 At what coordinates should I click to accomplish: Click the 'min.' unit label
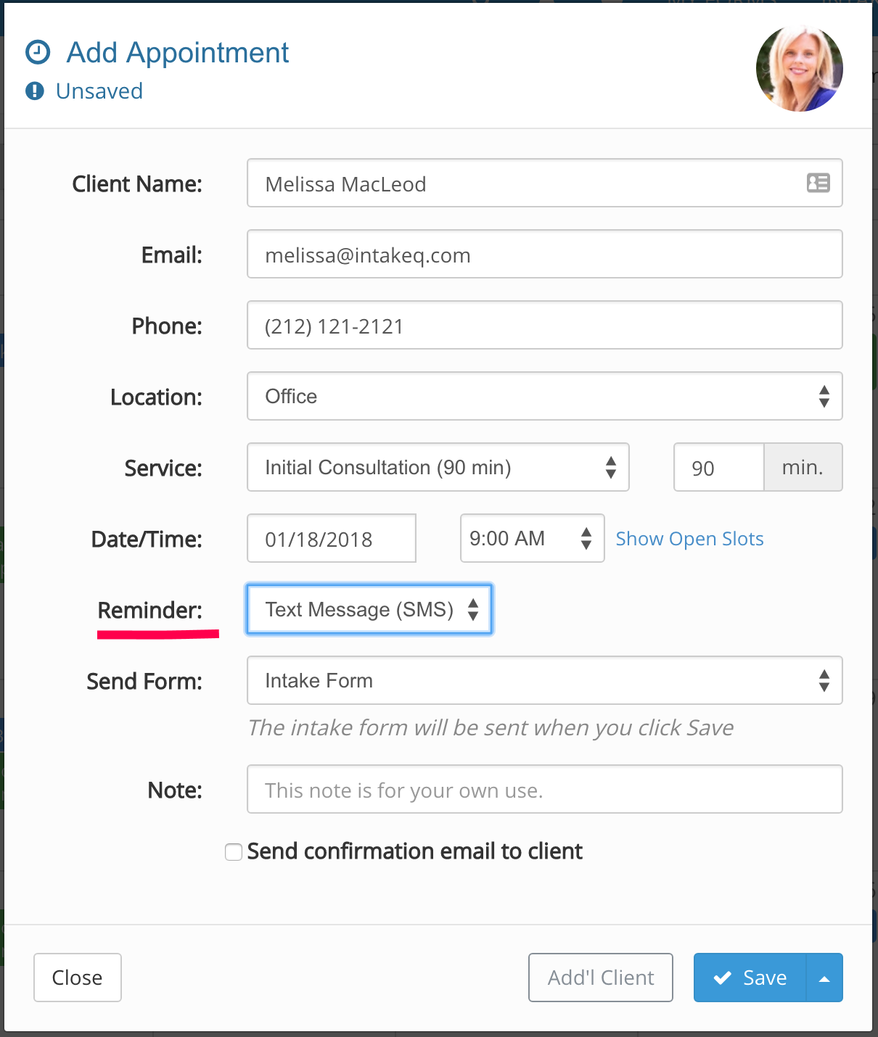(x=803, y=467)
